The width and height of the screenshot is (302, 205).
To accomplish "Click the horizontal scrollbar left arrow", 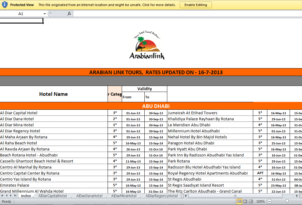I will point(186,196).
